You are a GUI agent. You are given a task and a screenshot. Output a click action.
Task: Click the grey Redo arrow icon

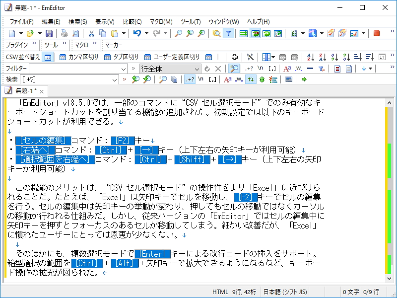pyautogui.click(x=157, y=33)
